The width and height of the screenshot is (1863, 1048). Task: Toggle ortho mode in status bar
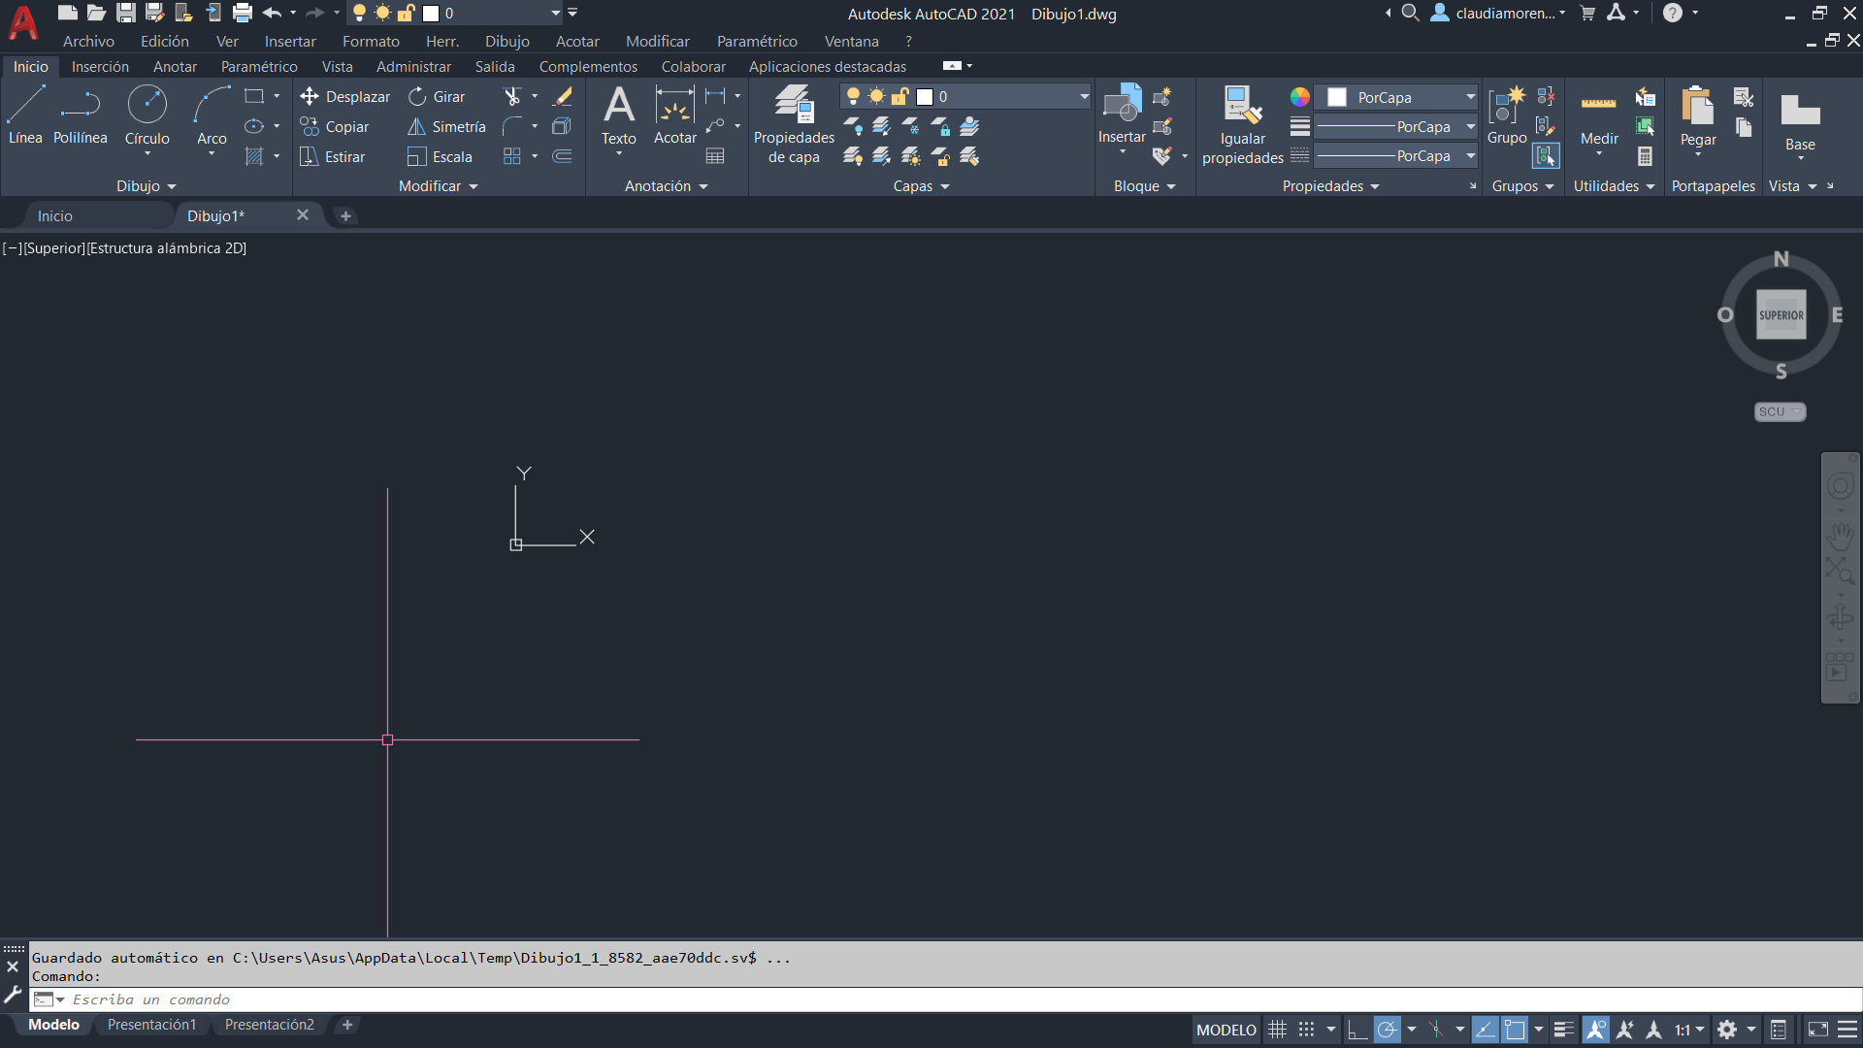pos(1357,1030)
